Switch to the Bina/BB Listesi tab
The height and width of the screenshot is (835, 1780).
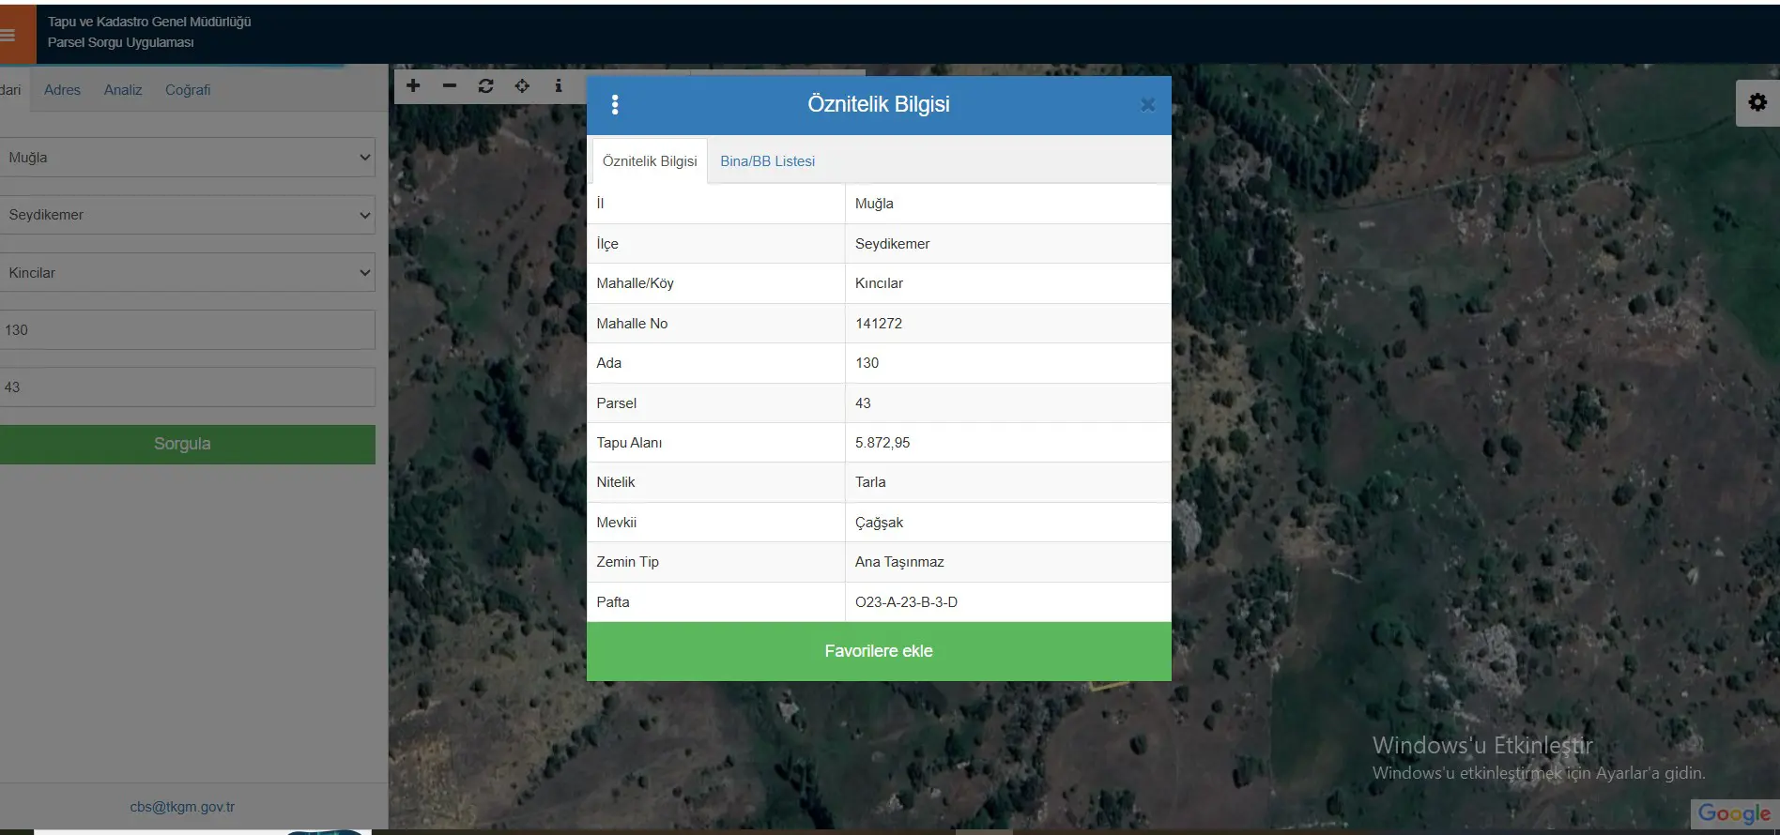click(x=767, y=161)
